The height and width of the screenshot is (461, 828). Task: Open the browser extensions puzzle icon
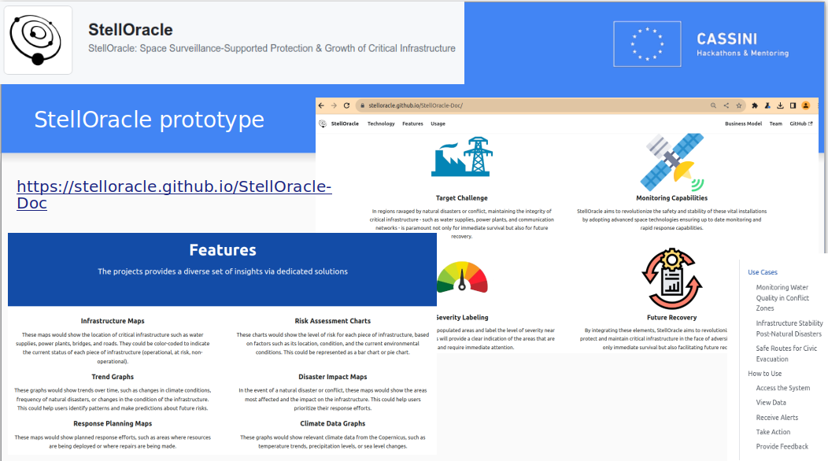755,105
